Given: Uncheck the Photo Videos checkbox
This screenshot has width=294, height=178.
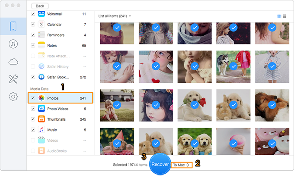Looking at the screenshot, I should tap(33, 109).
